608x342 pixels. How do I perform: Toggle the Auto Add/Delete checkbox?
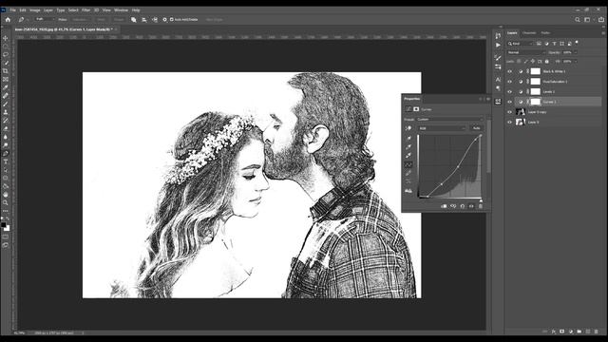pos(172,19)
